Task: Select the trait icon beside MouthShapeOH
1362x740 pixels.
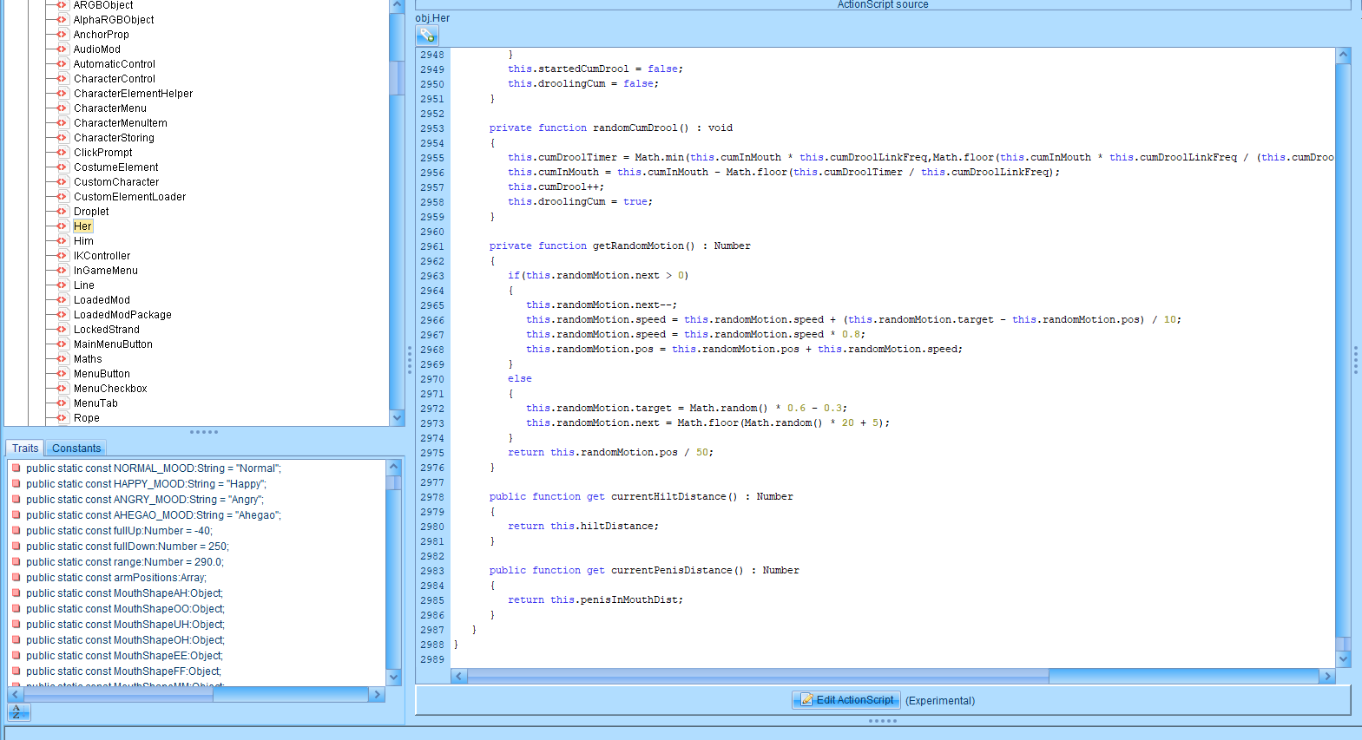Action: click(16, 640)
